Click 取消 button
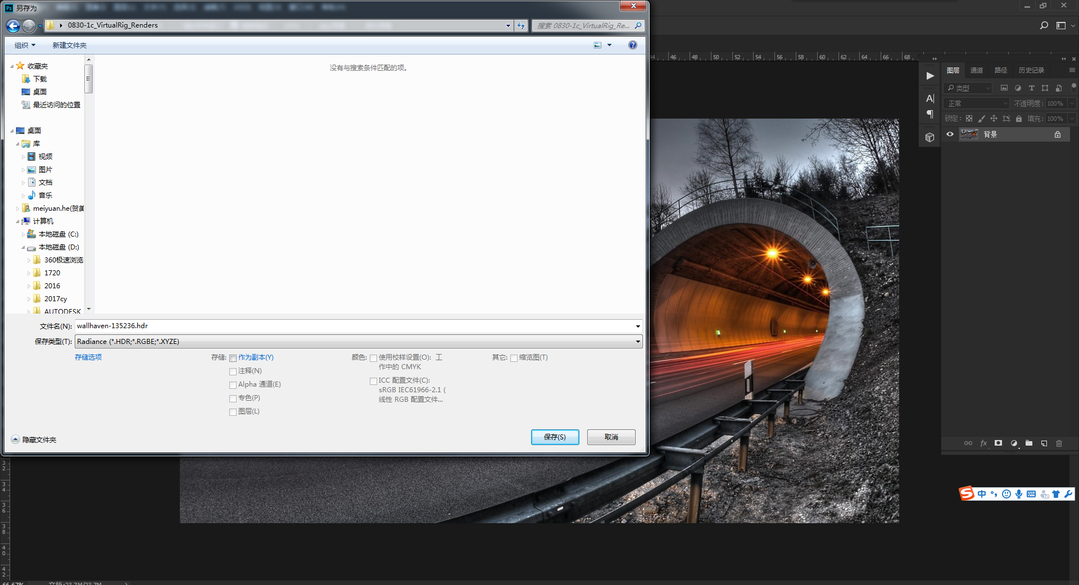The width and height of the screenshot is (1079, 585). click(x=611, y=437)
